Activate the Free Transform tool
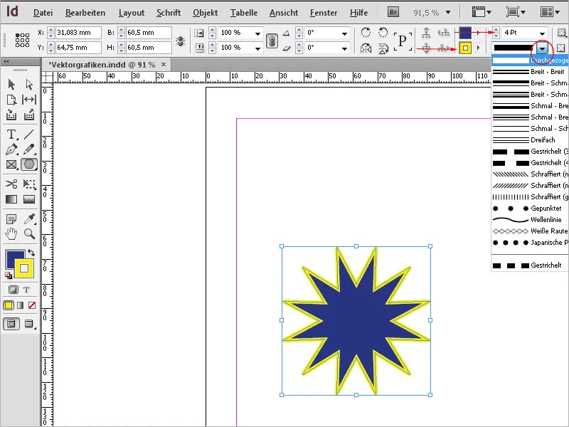The height and width of the screenshot is (427, 569). pyautogui.click(x=29, y=184)
